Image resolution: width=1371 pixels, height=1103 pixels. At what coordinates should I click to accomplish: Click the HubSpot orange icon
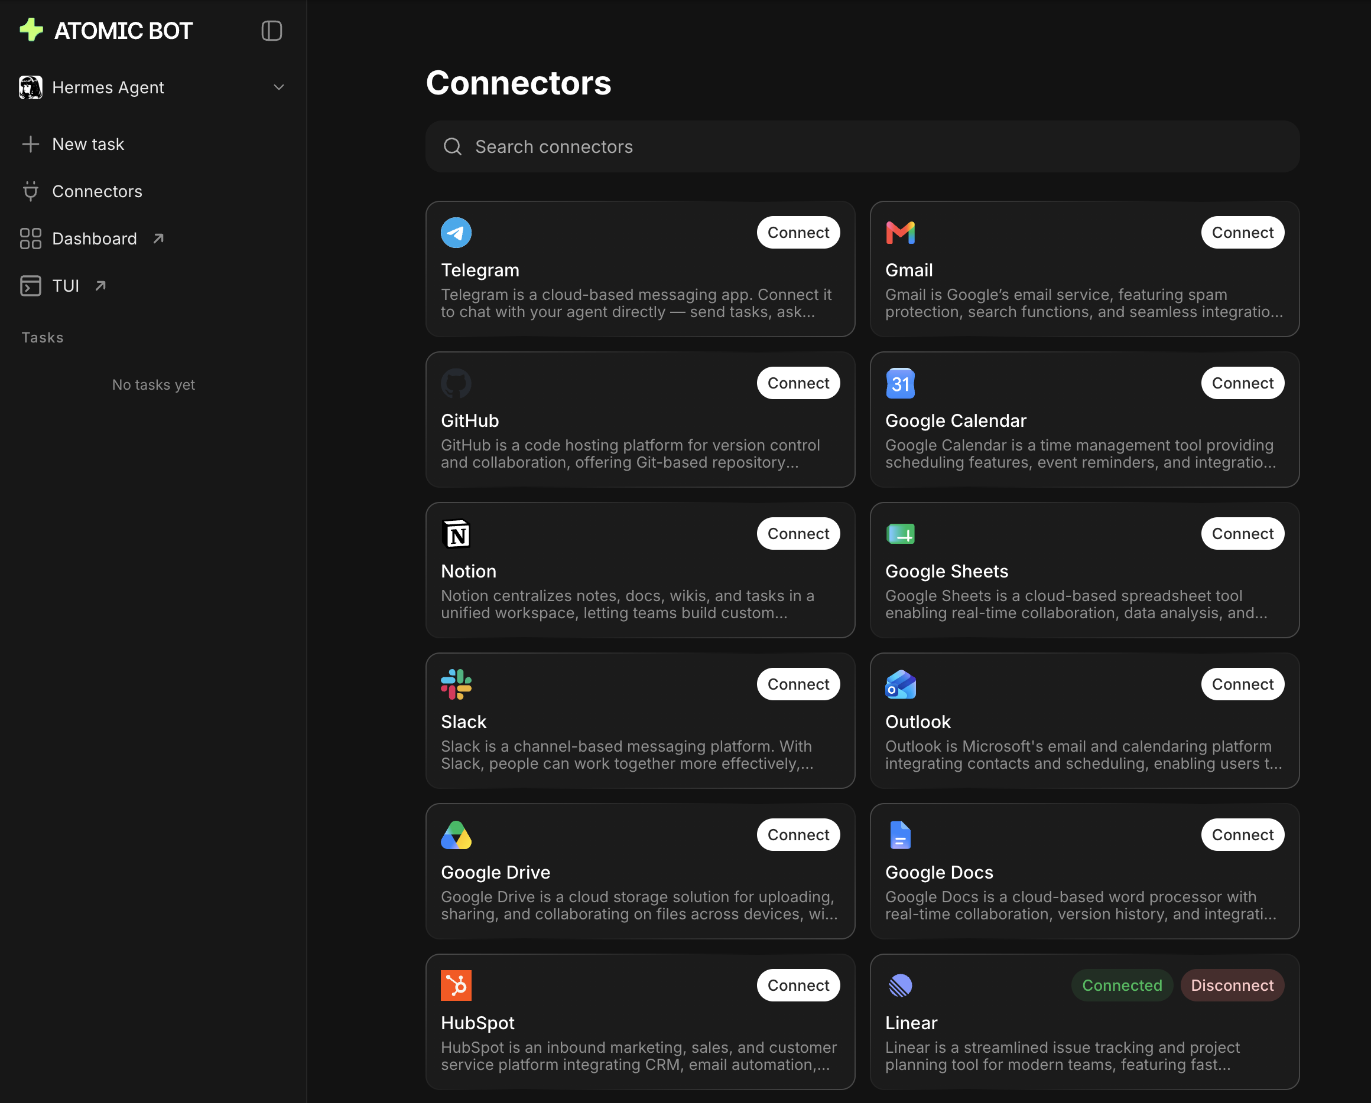pos(456,985)
